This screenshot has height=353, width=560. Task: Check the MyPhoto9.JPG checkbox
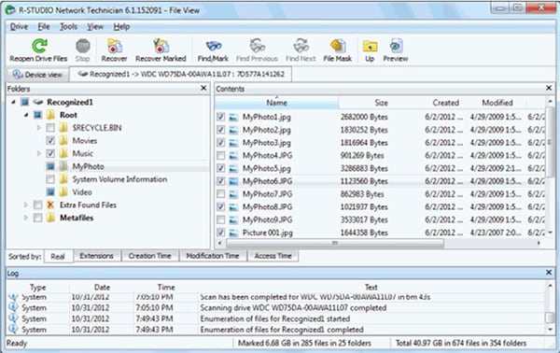[220, 219]
